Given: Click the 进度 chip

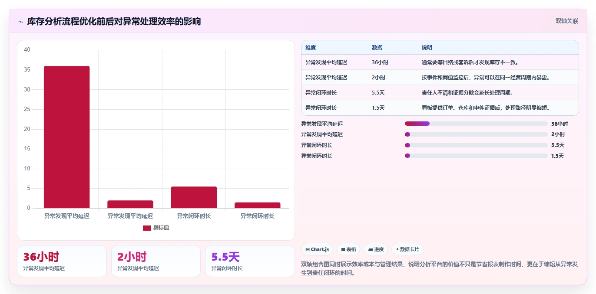Looking at the screenshot, I should [x=376, y=249].
